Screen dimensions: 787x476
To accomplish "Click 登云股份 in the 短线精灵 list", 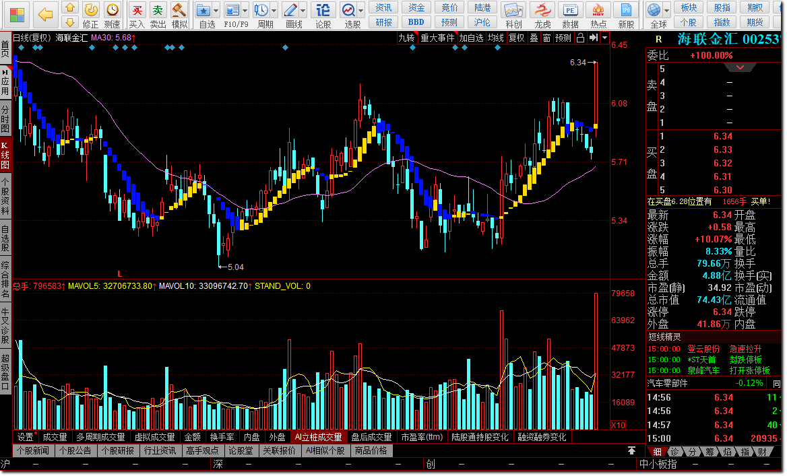I will (x=703, y=349).
